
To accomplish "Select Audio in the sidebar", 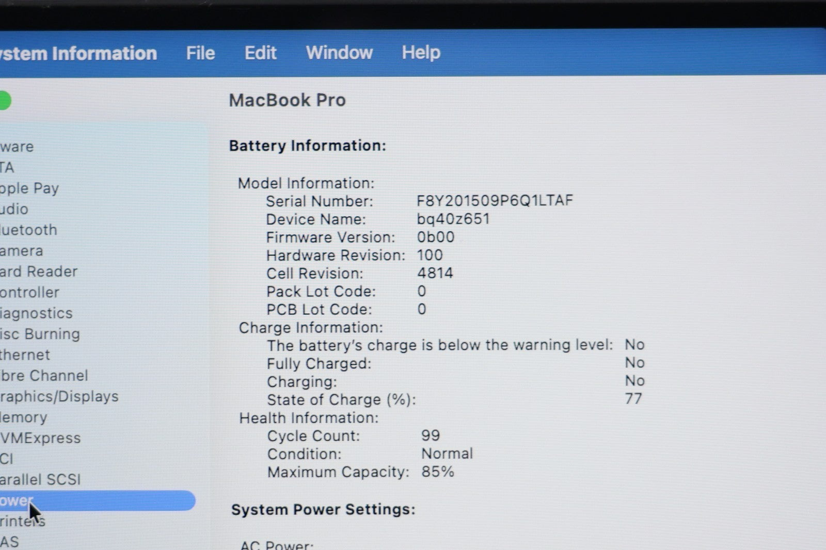I will point(14,209).
